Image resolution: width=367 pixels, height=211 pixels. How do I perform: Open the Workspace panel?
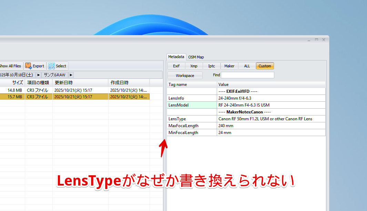185,75
